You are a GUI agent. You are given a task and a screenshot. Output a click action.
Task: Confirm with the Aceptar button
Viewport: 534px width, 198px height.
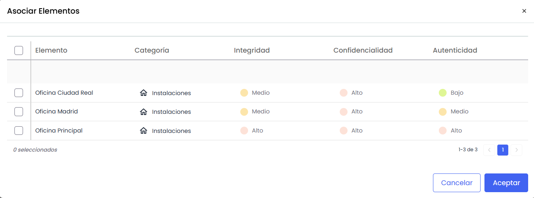pos(506,183)
